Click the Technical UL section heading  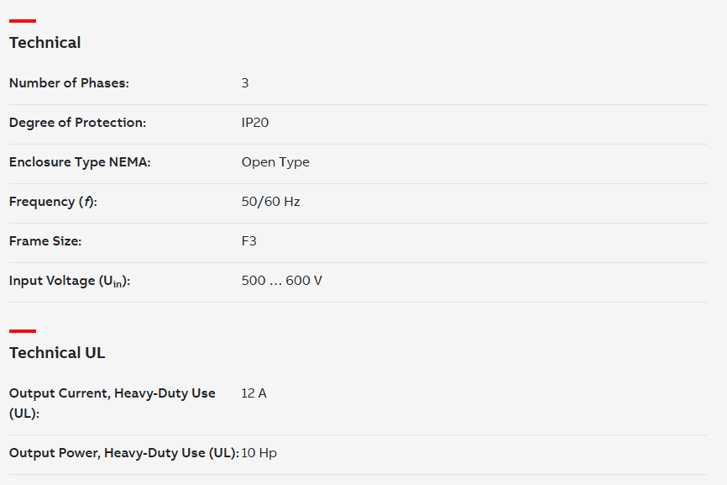pos(57,353)
